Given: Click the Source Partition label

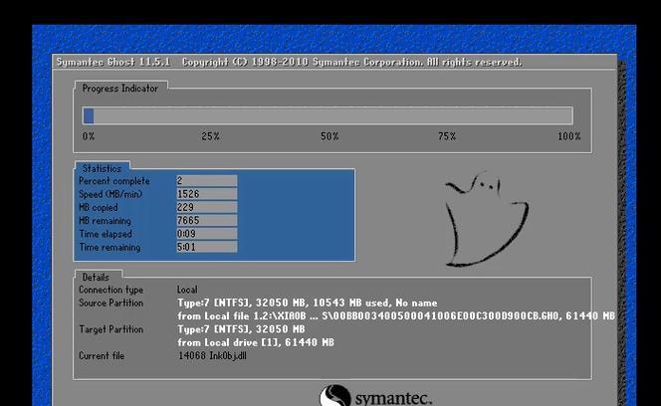Looking at the screenshot, I should 110,304.
